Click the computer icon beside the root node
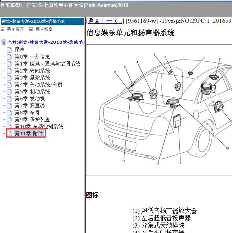Viewport: 232px width, 233px height. click(x=3, y=42)
